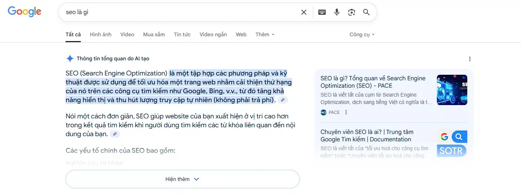Switch to the "Hình ảnh" tab
Screen dimensions: 521x195
click(100, 34)
